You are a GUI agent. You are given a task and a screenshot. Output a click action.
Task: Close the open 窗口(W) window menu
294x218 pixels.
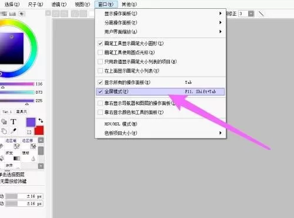106,4
